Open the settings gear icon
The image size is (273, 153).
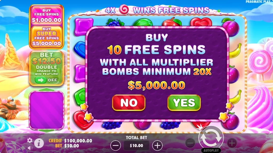point(30,140)
